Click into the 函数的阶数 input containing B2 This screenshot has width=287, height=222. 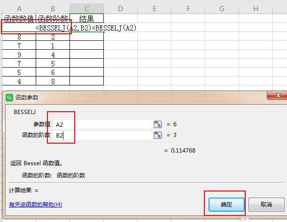(103, 135)
